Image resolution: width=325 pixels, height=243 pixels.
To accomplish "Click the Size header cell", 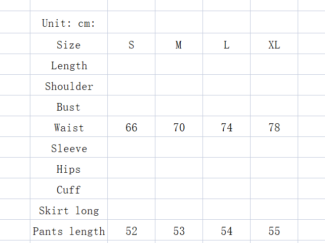I will pos(69,45).
